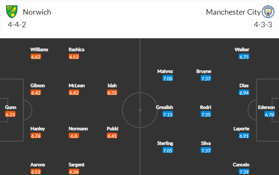Select player Grealish on the pitch

point(164,107)
